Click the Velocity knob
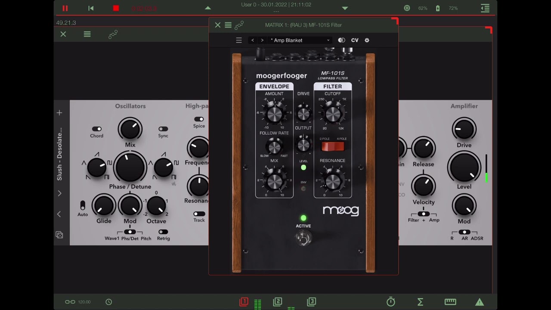This screenshot has width=551, height=310. click(x=424, y=186)
